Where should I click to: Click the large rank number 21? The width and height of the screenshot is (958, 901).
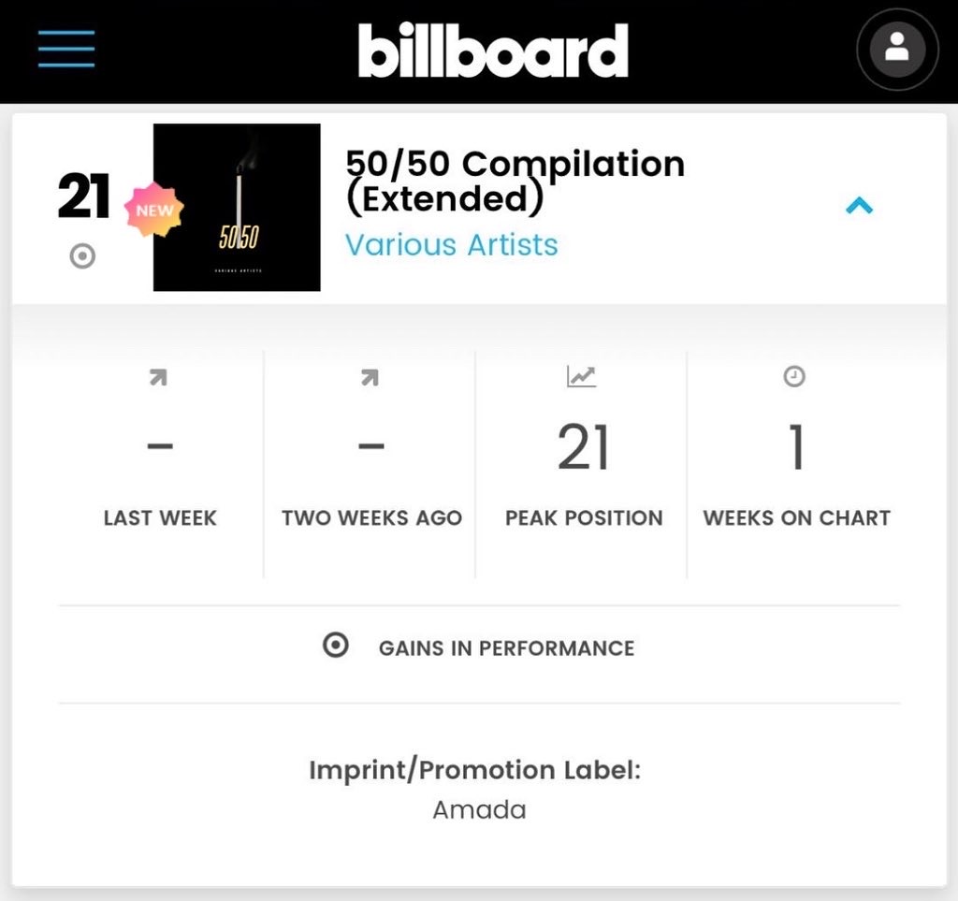[x=83, y=196]
